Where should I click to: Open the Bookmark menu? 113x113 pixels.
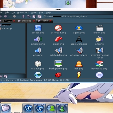[x=23, y=12]
